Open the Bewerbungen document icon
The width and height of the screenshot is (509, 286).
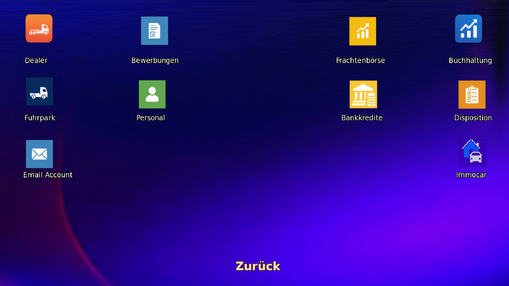[155, 31]
